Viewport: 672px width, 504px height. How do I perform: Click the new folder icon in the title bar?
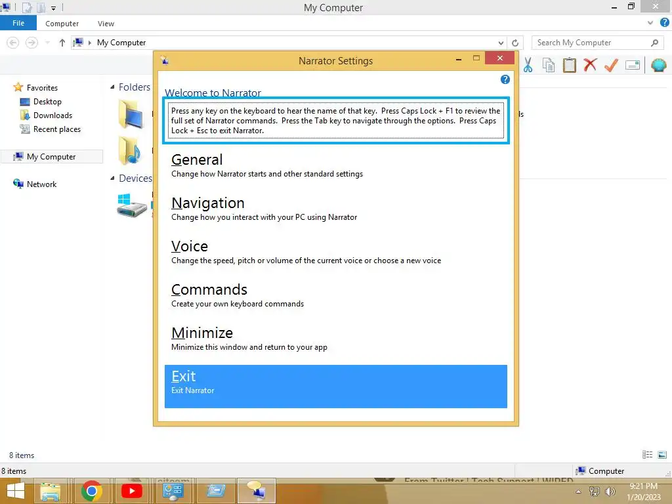pos(41,7)
